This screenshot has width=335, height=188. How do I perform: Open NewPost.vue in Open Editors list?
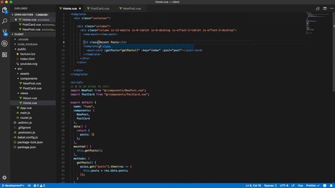[x=33, y=29]
